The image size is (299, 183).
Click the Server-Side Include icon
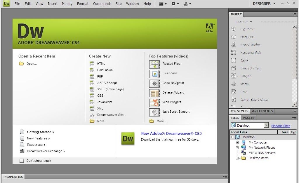point(234,100)
